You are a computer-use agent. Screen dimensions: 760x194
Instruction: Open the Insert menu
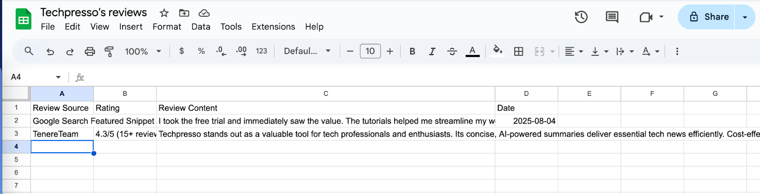coord(131,27)
